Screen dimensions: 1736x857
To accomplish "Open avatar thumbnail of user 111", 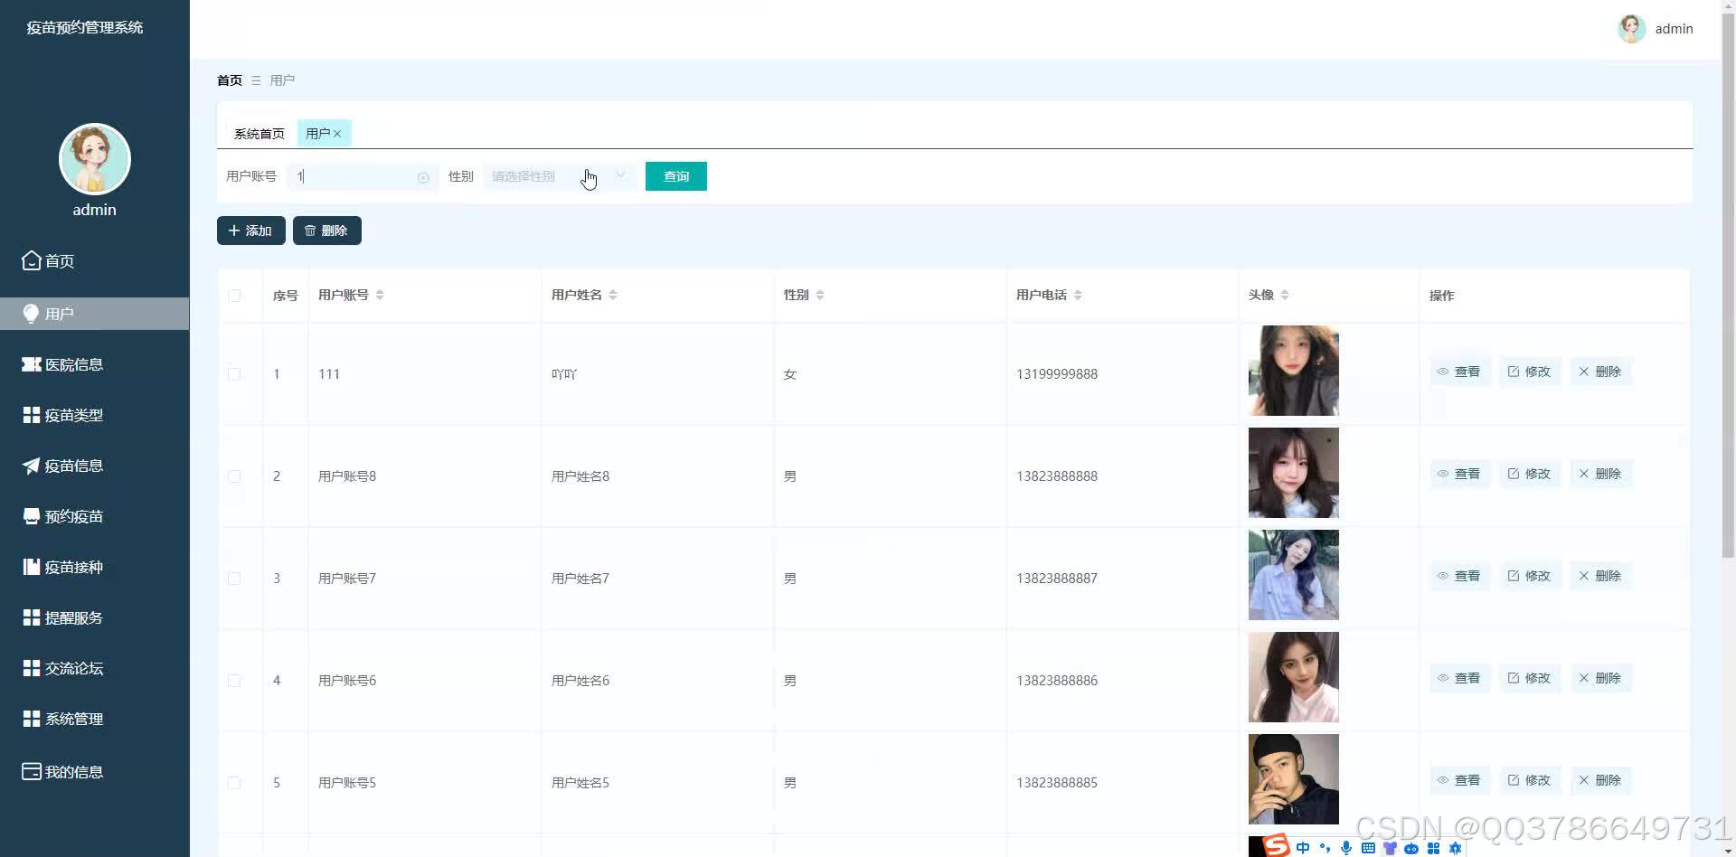I will [x=1294, y=371].
